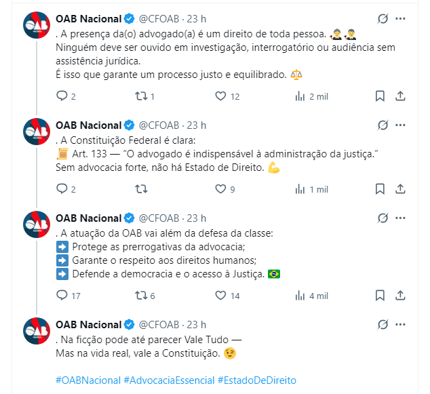Screen dimensions: 430x394
Task: Reply to the Constituição Federal tweet
Action: pyautogui.click(x=62, y=189)
